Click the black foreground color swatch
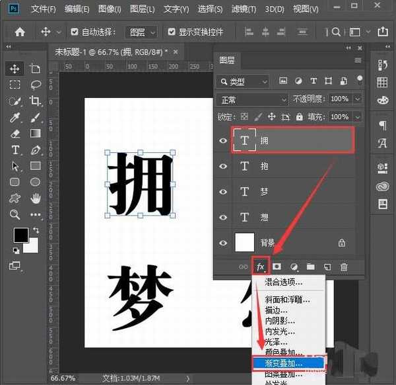Screen dimensions: 396x385 click(20, 235)
